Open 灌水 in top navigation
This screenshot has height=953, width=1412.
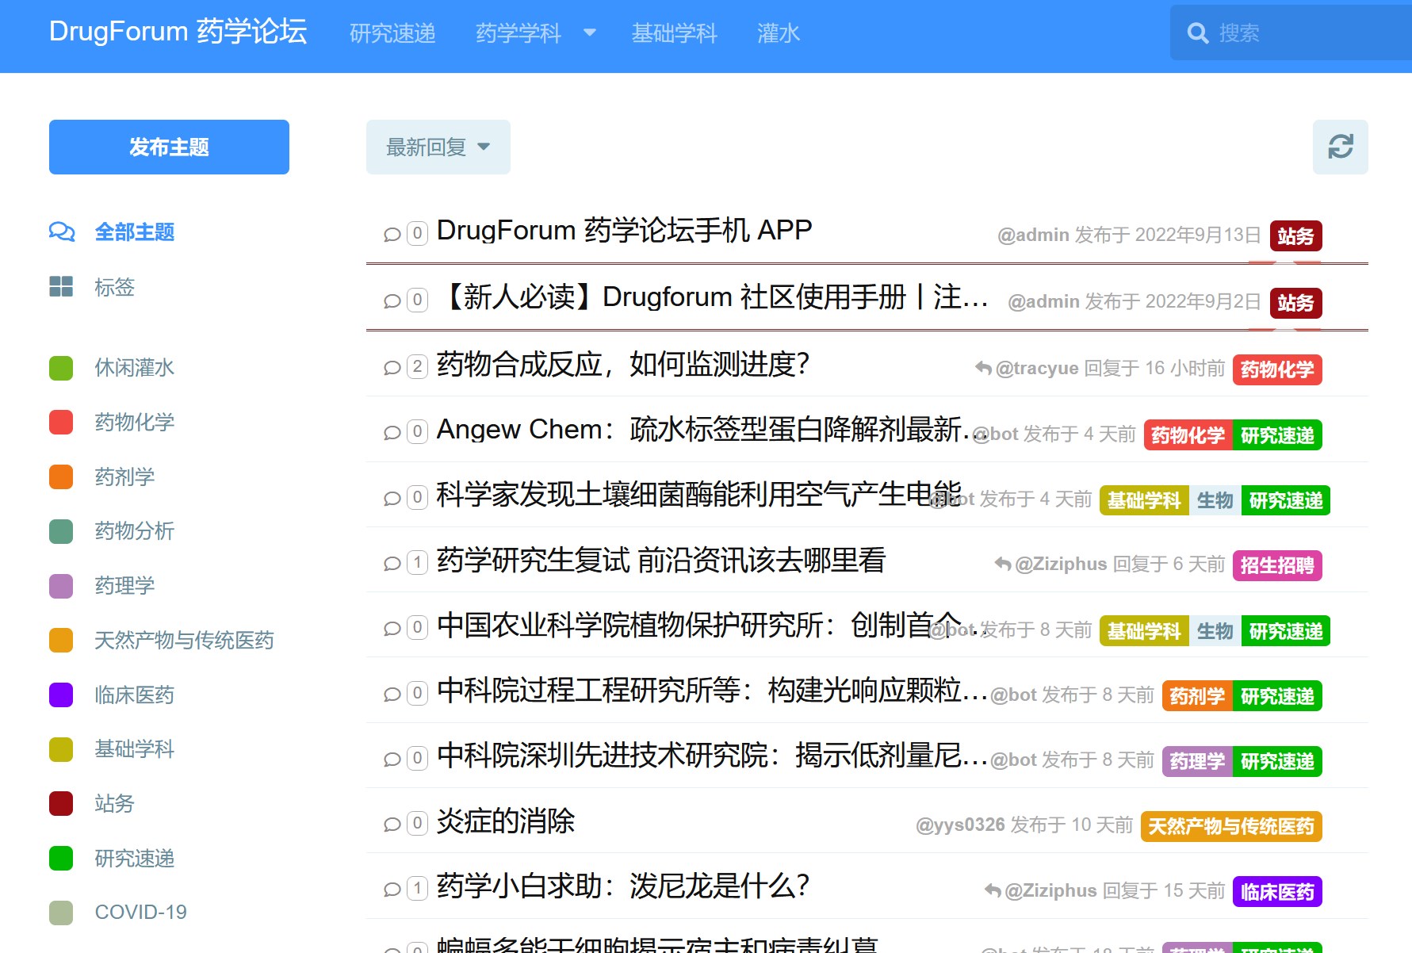(x=779, y=33)
